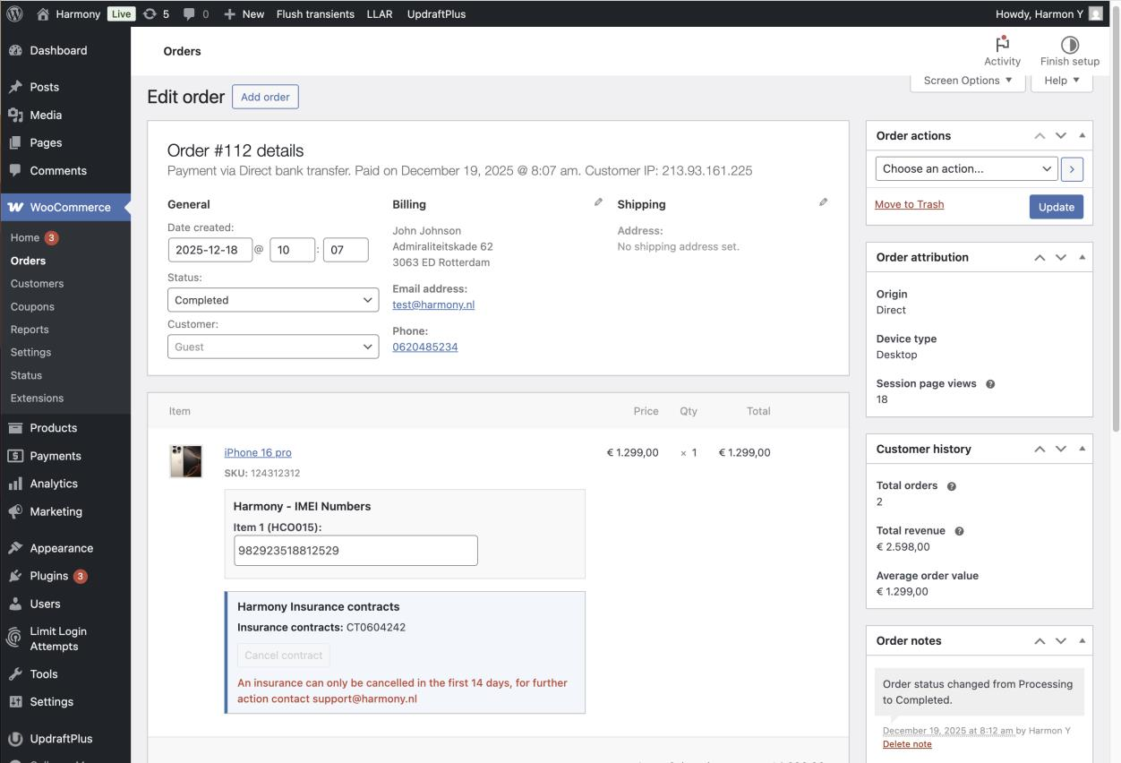Image resolution: width=1121 pixels, height=763 pixels.
Task: Open the order Status dropdown
Action: click(x=272, y=300)
